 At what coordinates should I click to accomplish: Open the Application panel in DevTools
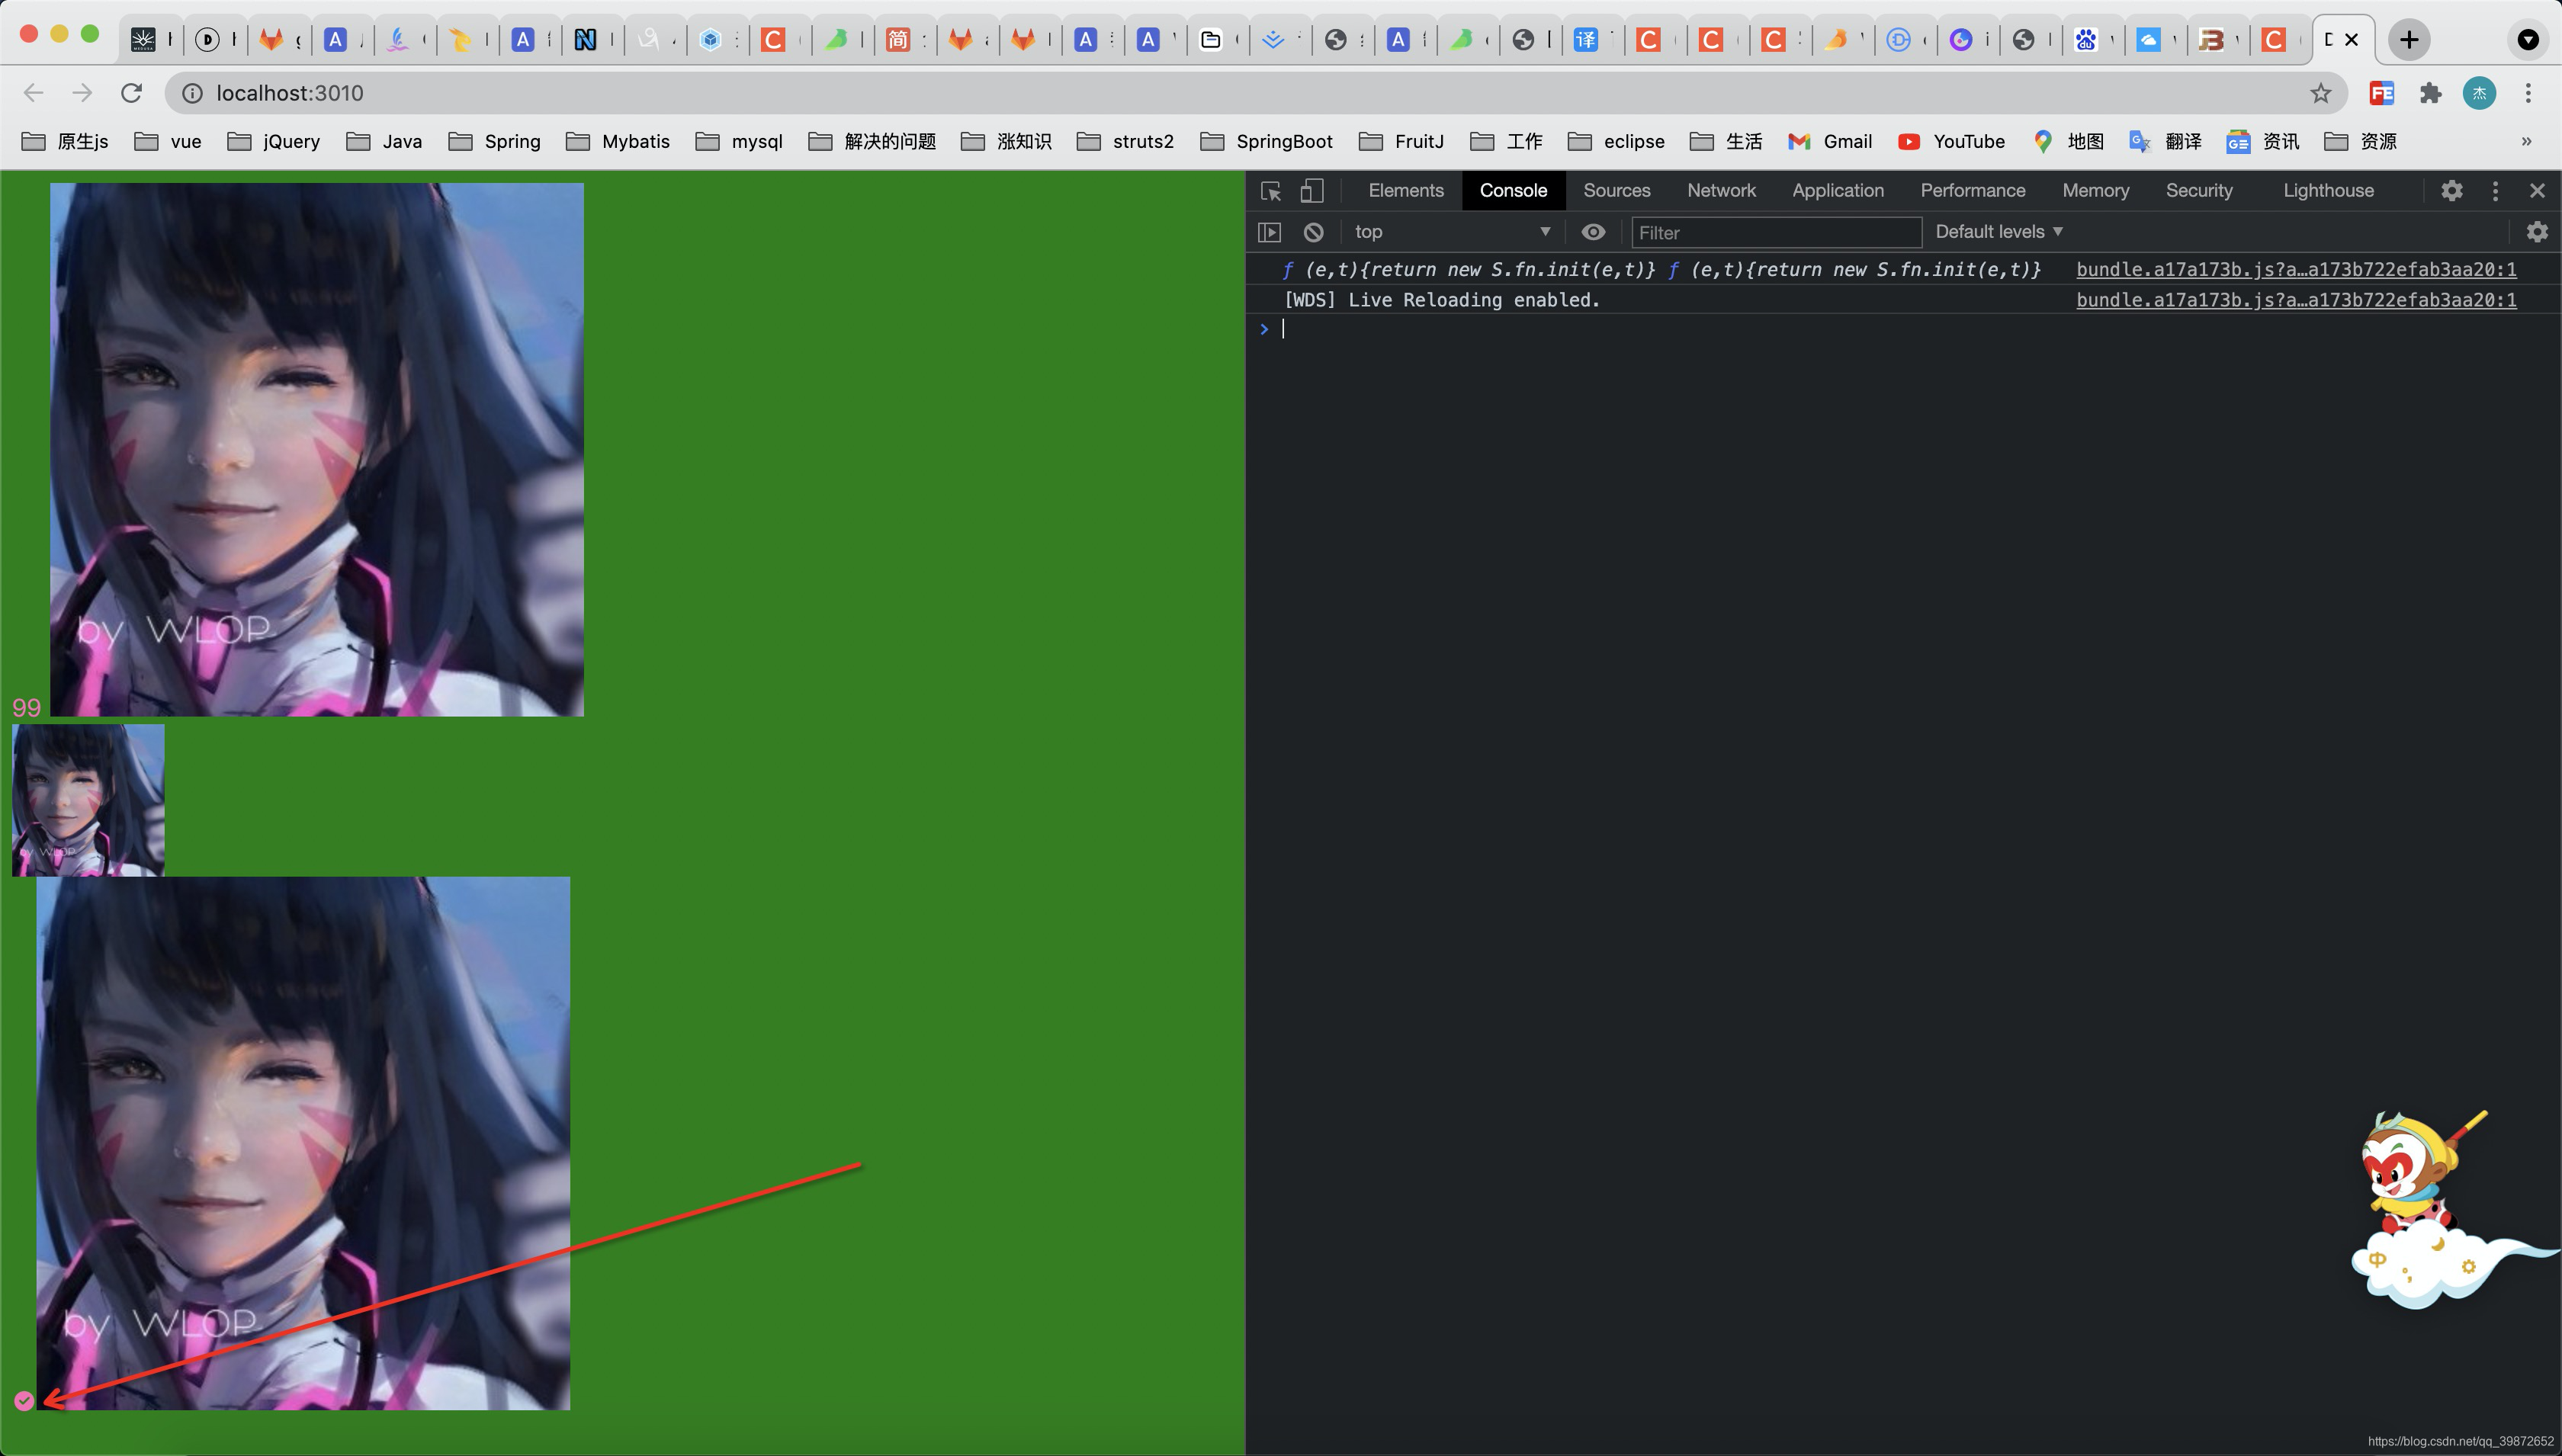click(x=1837, y=190)
